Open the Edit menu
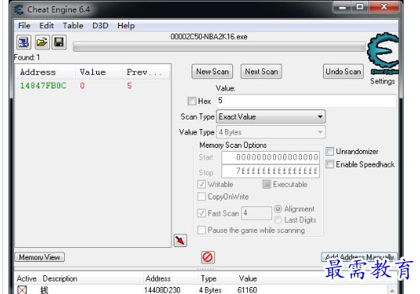Image resolution: width=420 pixels, height=294 pixels. 47,26
